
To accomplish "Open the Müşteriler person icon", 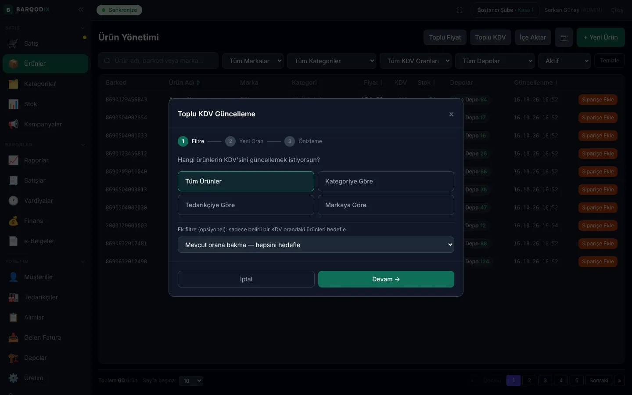I will pos(14,277).
